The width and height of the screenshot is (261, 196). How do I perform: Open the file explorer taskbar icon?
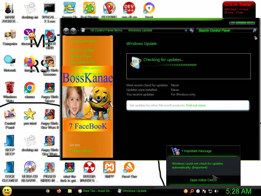point(70,191)
